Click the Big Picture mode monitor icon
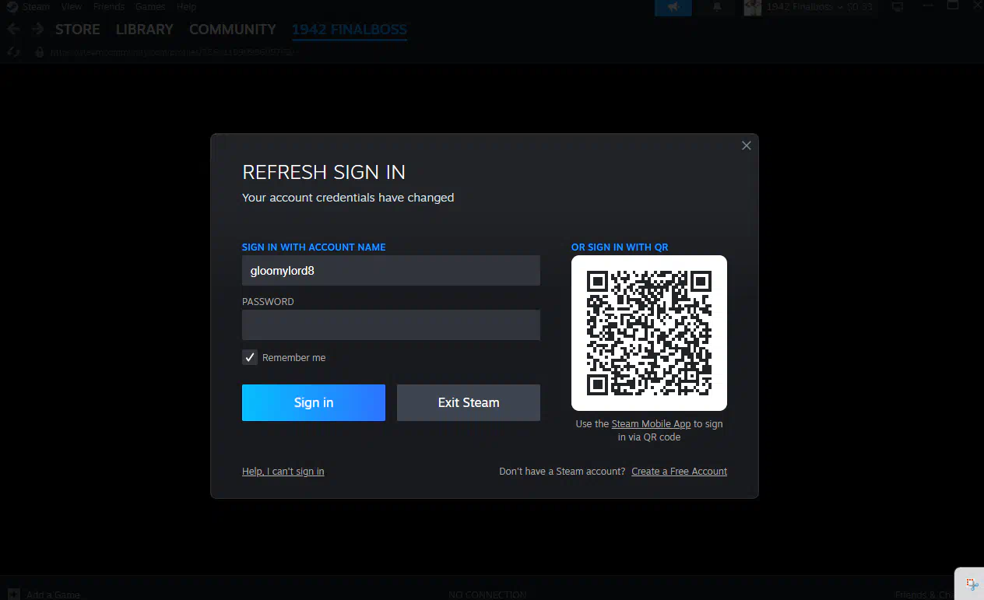Image resolution: width=984 pixels, height=600 pixels. (898, 7)
